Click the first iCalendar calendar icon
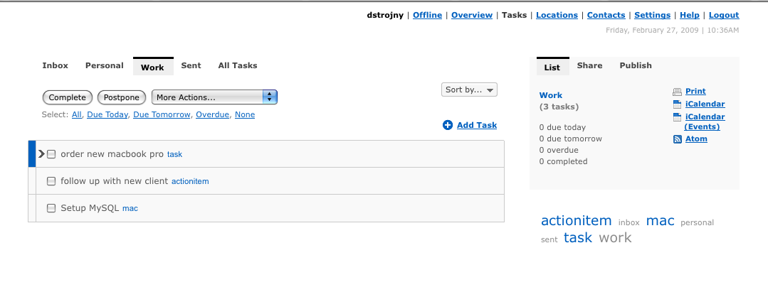The width and height of the screenshot is (768, 287). (677, 104)
